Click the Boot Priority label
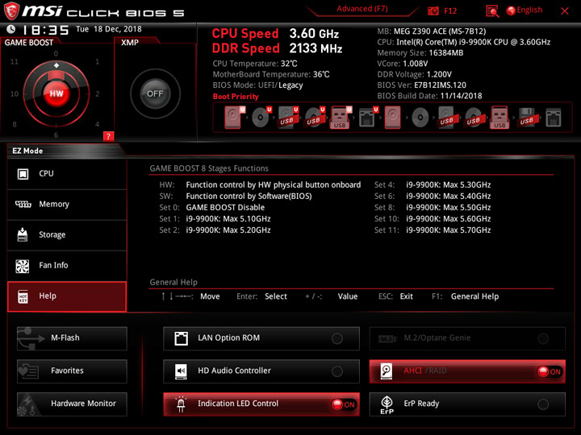This screenshot has width=581, height=435. click(x=236, y=97)
